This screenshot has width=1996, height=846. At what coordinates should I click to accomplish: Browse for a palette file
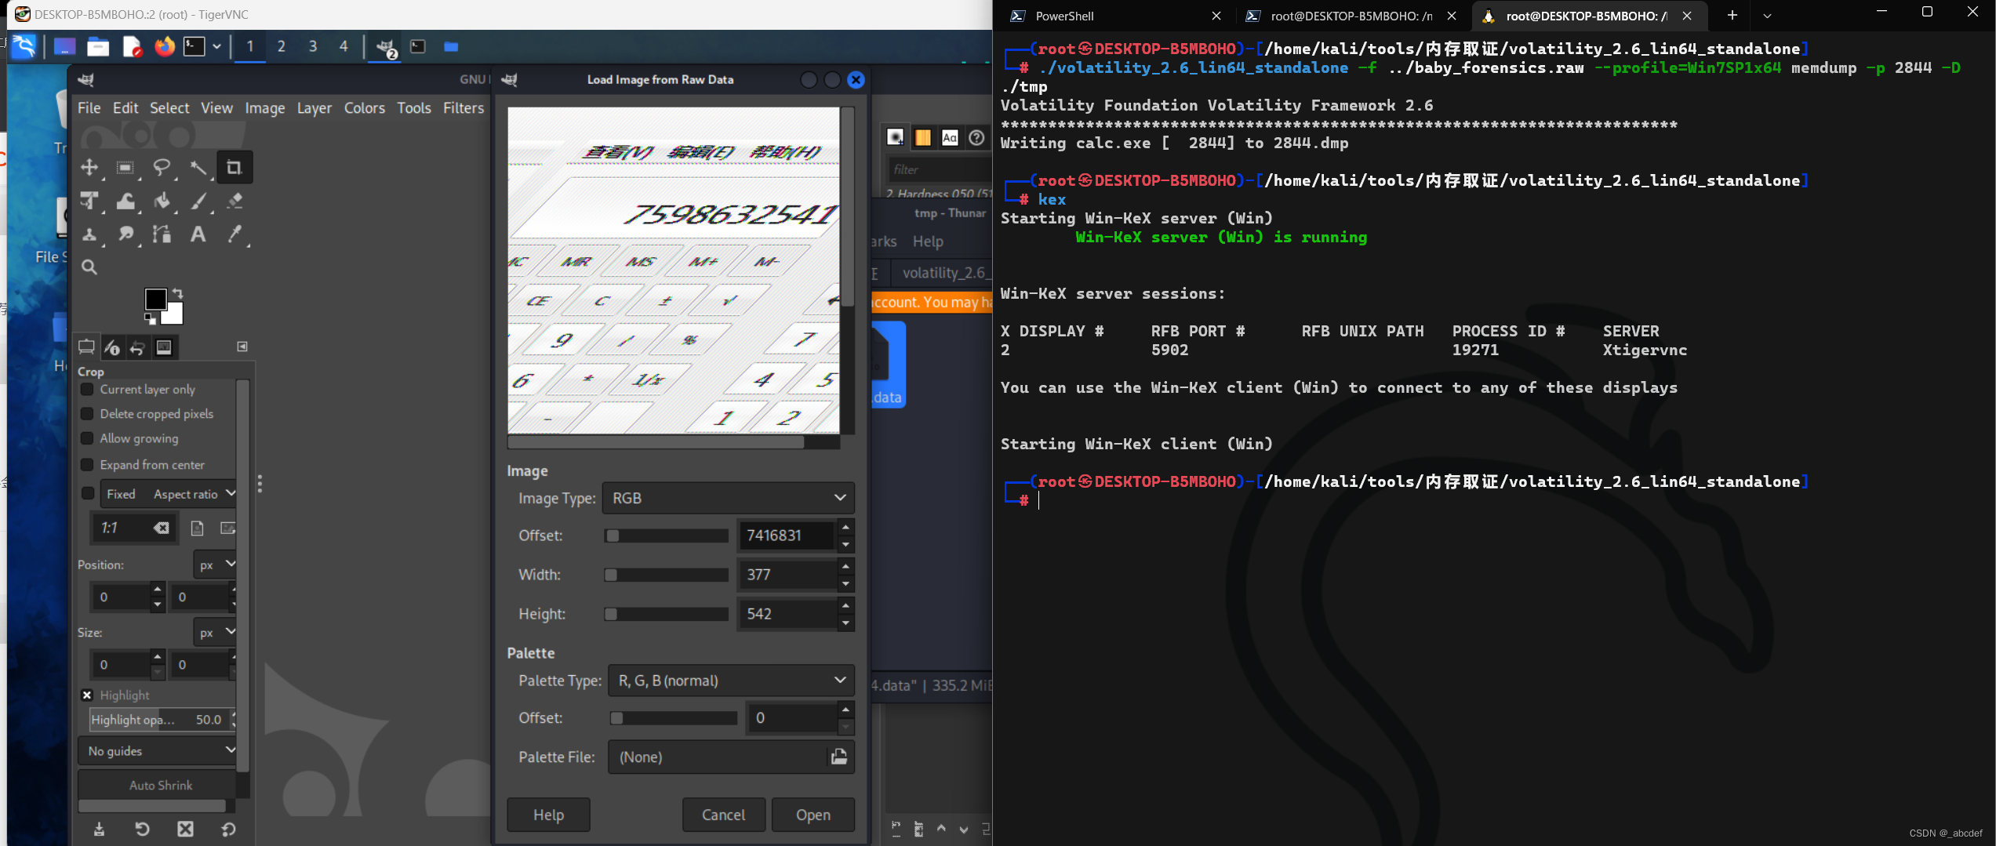point(838,757)
